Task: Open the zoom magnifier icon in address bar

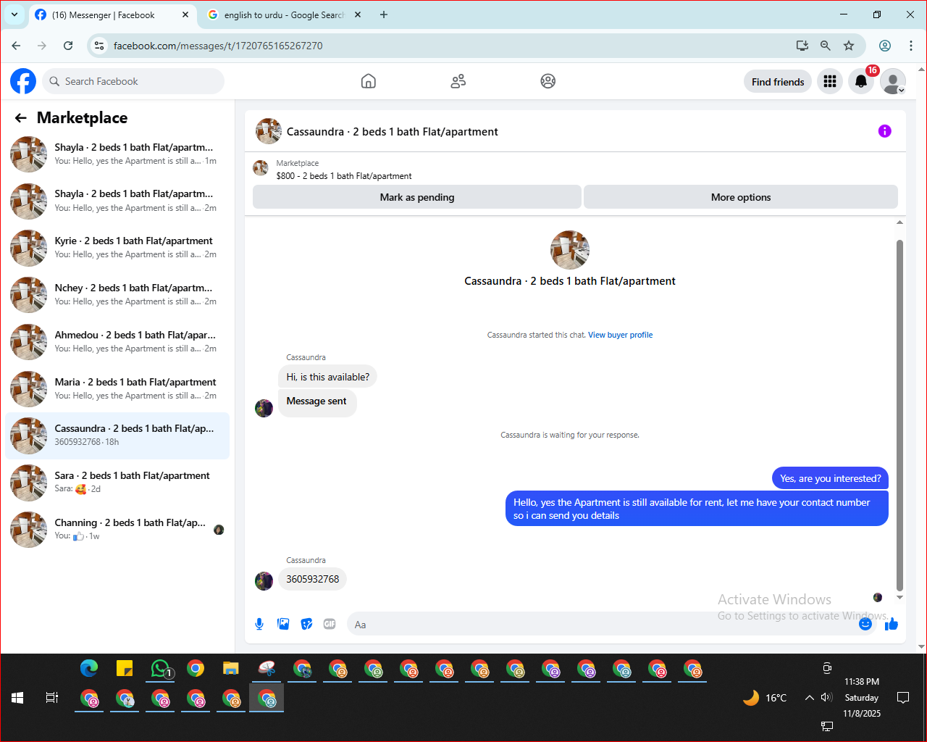Action: (x=826, y=46)
